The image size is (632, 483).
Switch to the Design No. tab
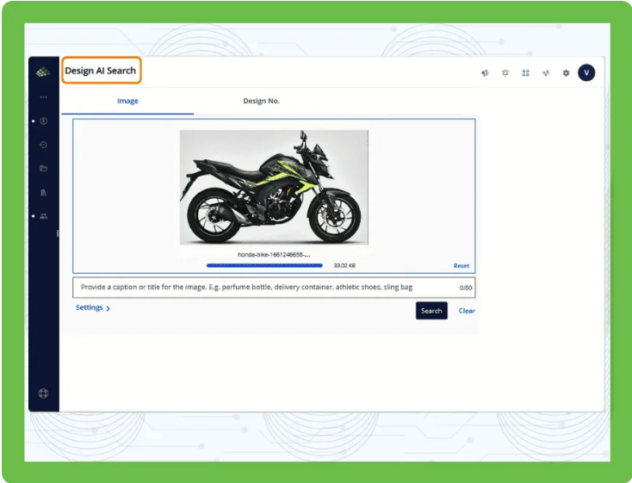coord(261,101)
